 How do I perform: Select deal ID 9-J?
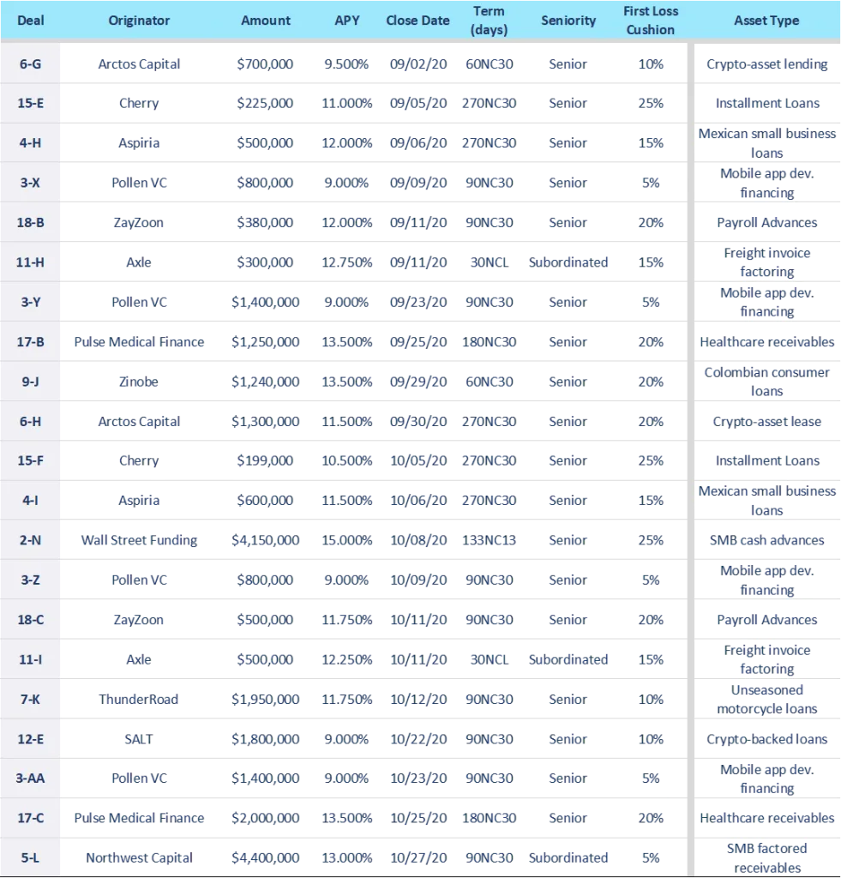30,382
